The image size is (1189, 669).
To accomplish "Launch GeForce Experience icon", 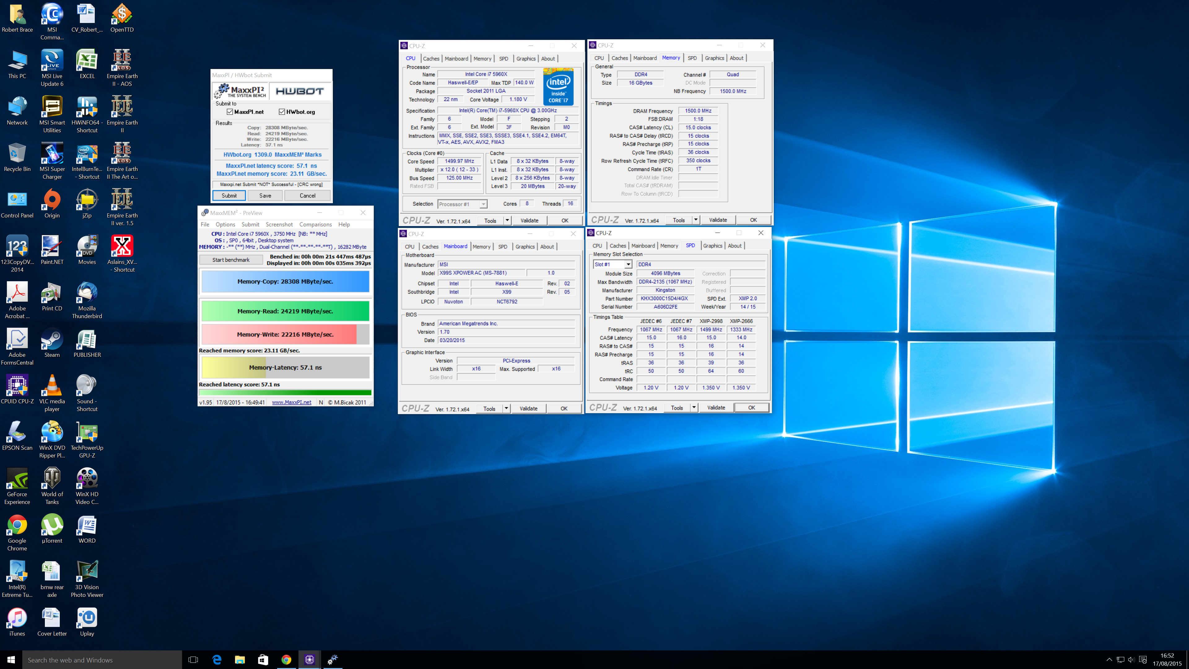I will (17, 486).
